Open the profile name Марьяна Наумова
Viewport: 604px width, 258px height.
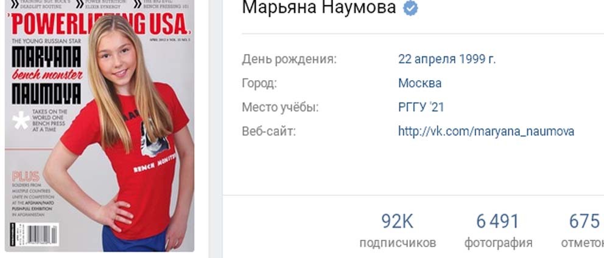point(319,7)
